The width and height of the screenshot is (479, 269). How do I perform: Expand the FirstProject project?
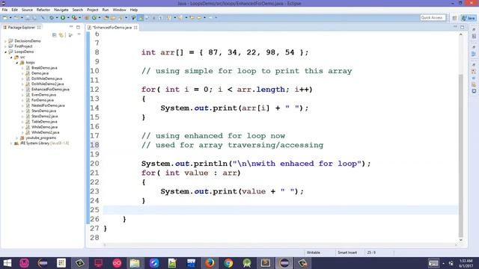[x=5, y=46]
